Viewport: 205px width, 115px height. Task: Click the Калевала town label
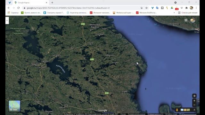pos(38,102)
